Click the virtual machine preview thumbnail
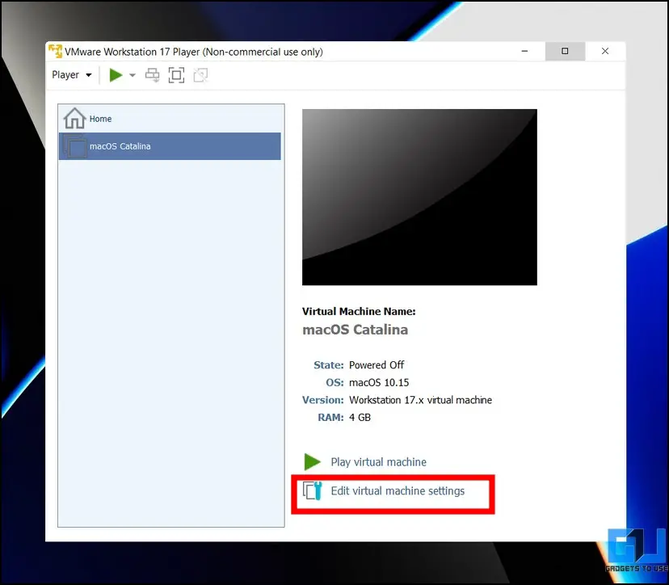 (x=419, y=197)
